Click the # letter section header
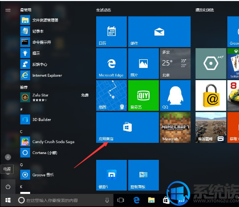This screenshot has width=239, height=207. (x=21, y=109)
